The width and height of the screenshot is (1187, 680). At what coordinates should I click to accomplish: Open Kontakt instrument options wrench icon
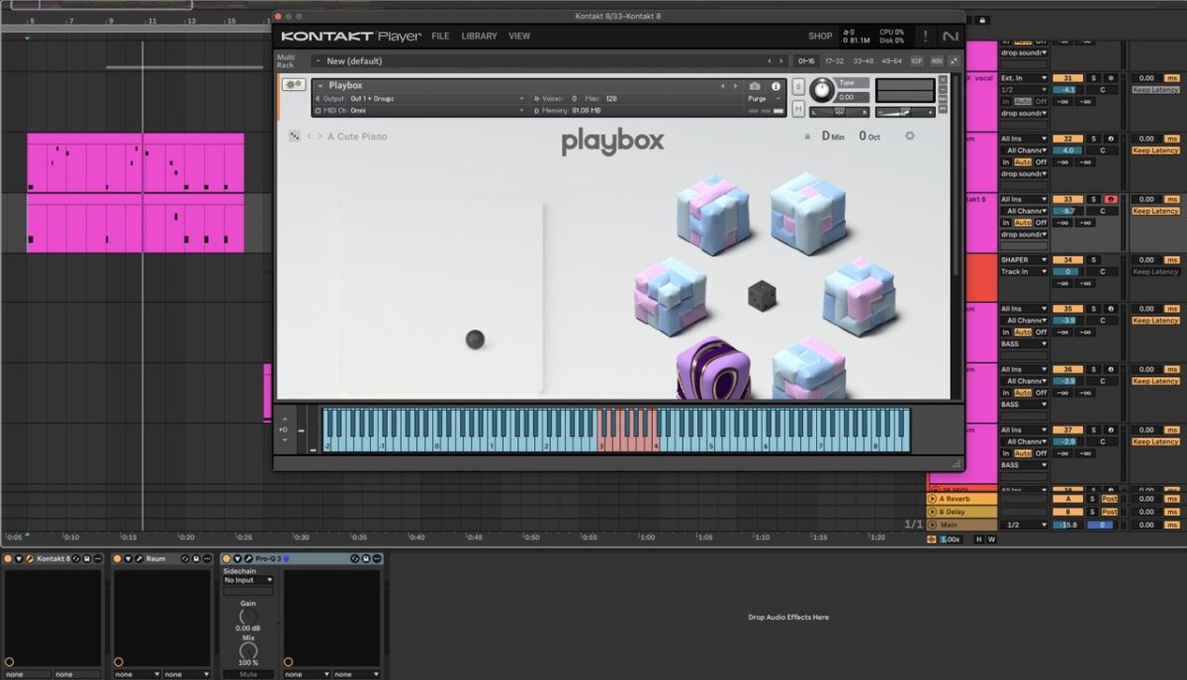(293, 86)
